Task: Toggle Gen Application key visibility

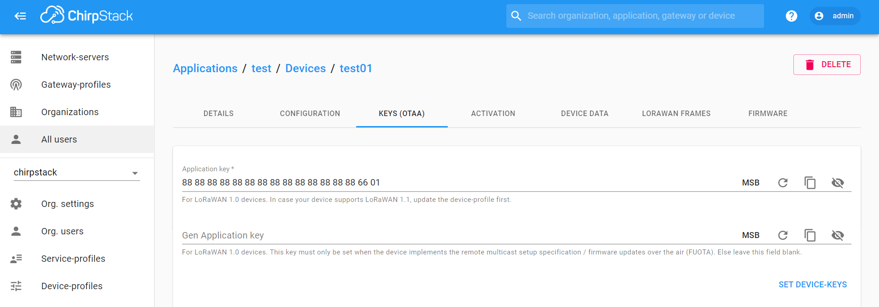Action: pos(837,235)
